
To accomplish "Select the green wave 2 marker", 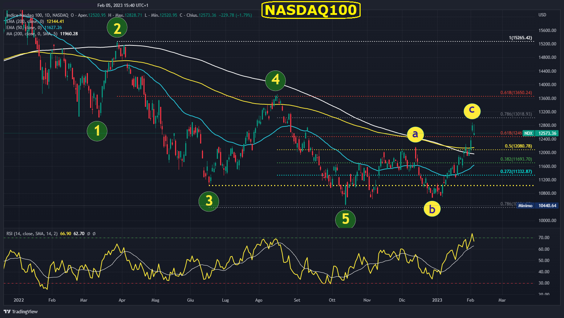I will coord(117,28).
